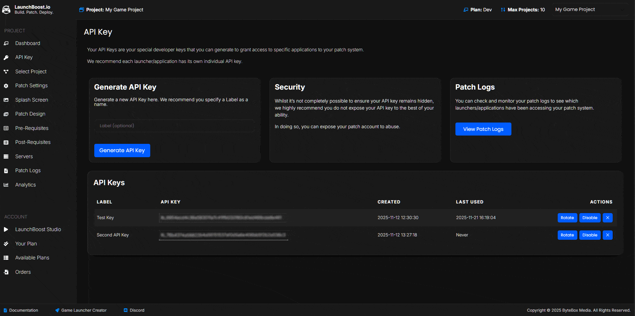Open Analytics from sidebar
Viewport: 635px width, 316px height.
25,185
